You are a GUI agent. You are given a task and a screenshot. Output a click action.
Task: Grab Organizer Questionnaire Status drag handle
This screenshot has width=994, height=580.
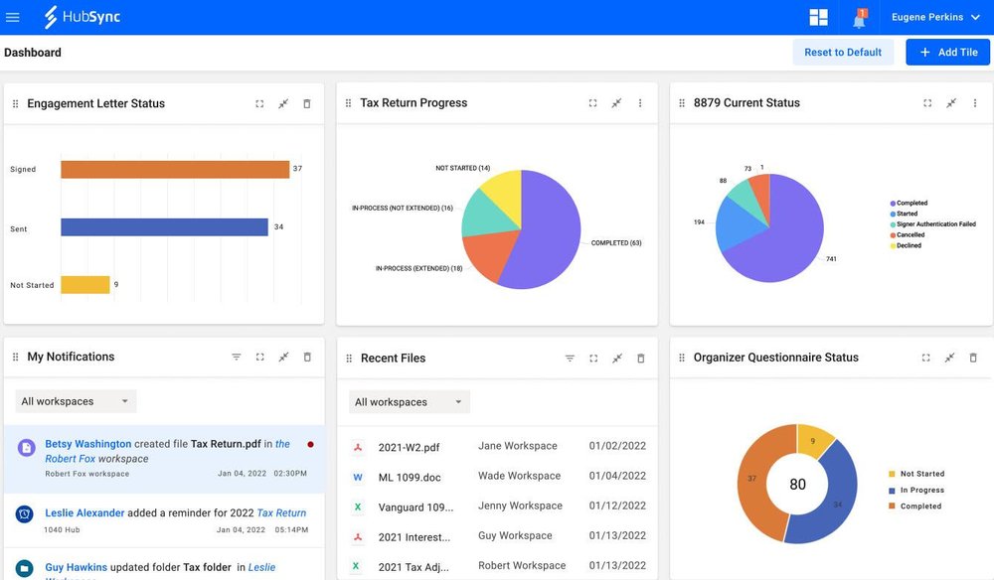coord(682,358)
